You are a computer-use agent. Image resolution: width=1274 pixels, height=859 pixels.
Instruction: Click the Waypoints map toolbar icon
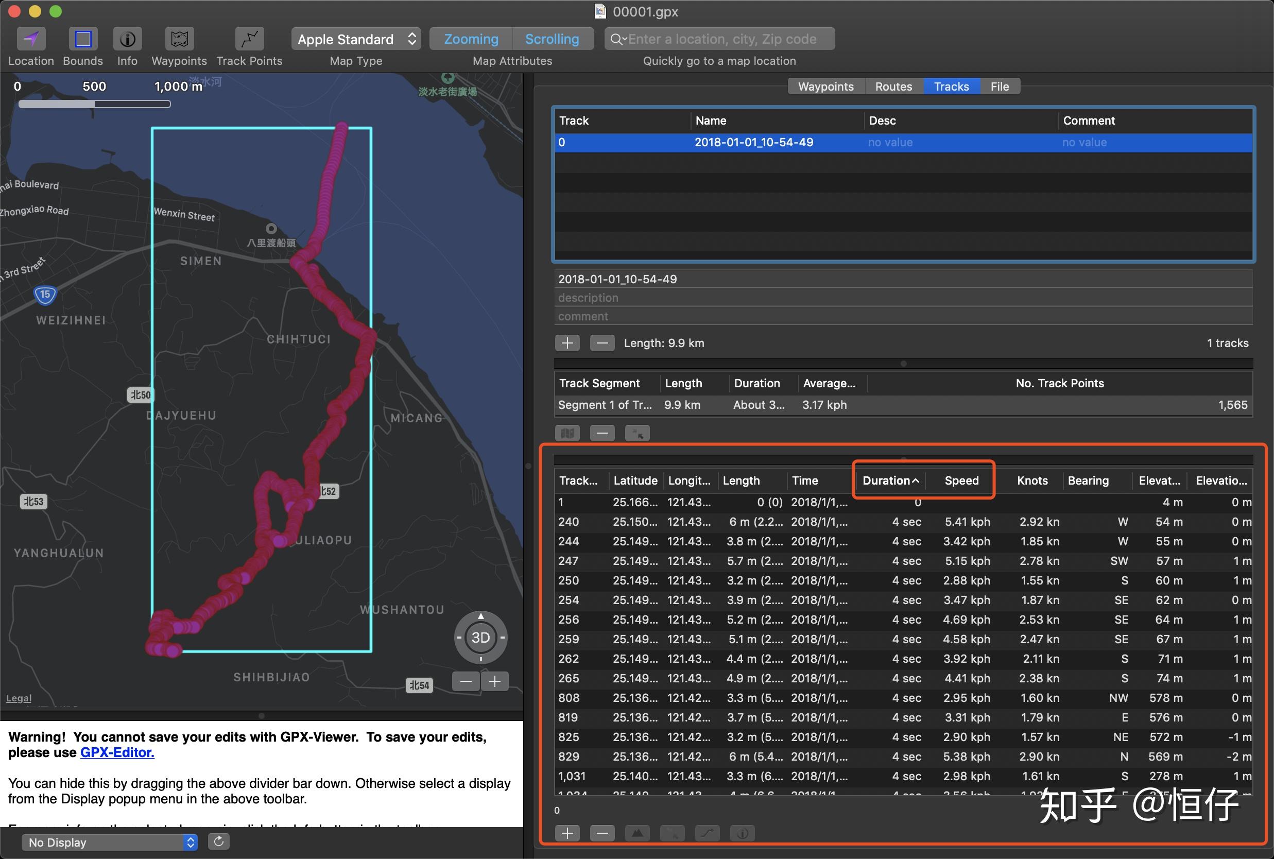coord(179,39)
